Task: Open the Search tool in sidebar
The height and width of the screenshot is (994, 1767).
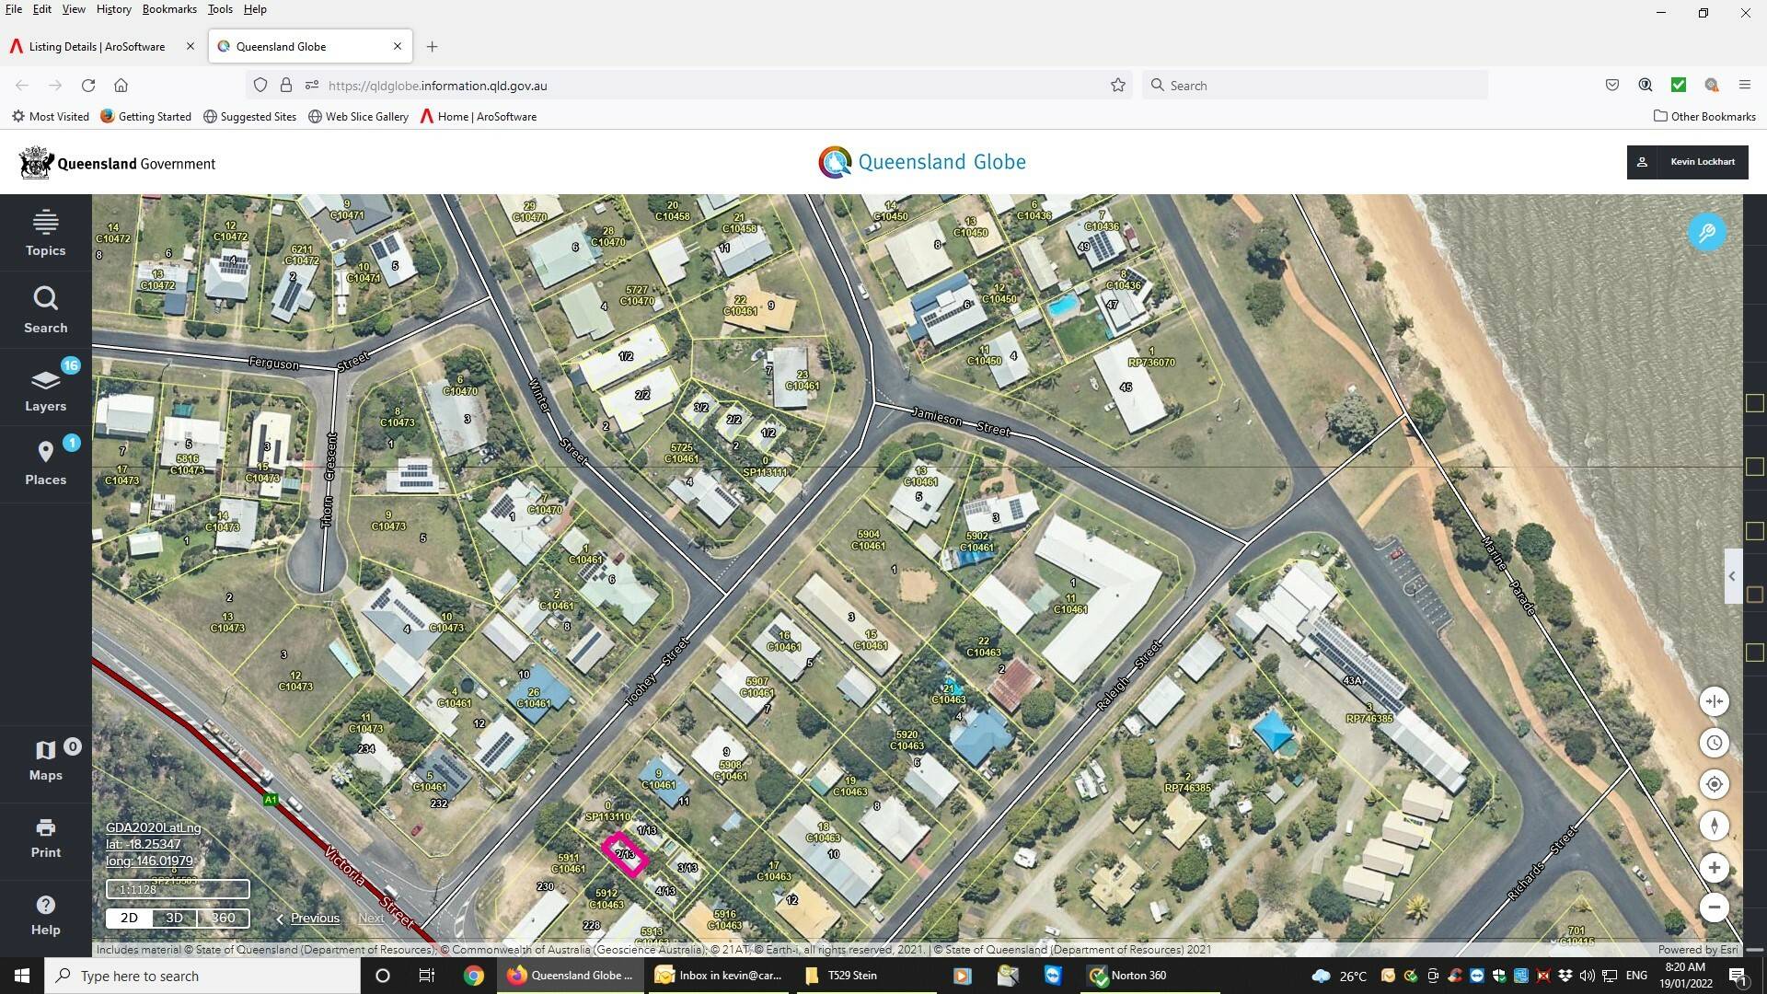Action: coord(45,310)
